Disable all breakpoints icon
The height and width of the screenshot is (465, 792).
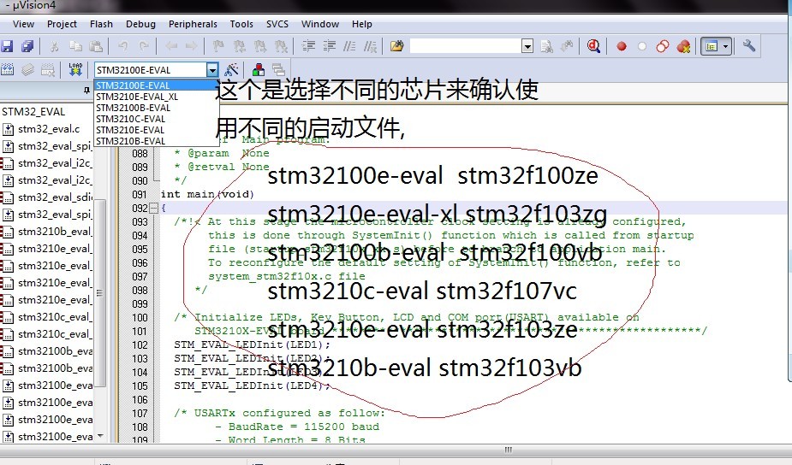[662, 46]
